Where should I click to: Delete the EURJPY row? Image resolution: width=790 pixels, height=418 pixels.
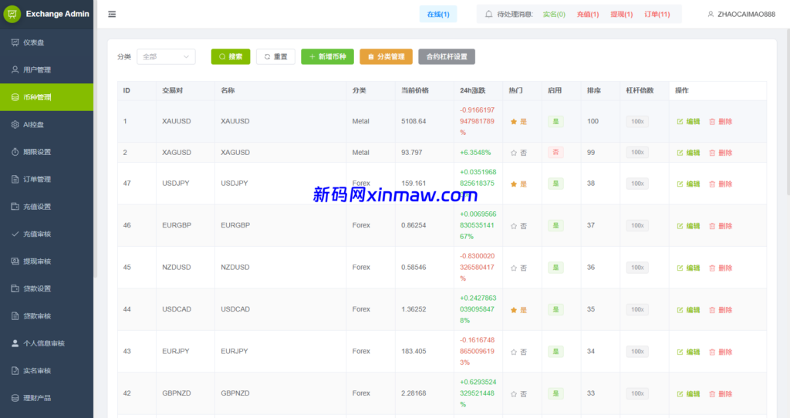[x=721, y=352]
